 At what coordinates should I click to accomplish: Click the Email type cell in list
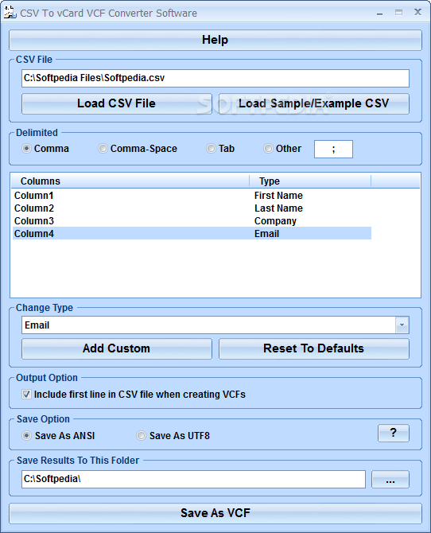click(267, 234)
